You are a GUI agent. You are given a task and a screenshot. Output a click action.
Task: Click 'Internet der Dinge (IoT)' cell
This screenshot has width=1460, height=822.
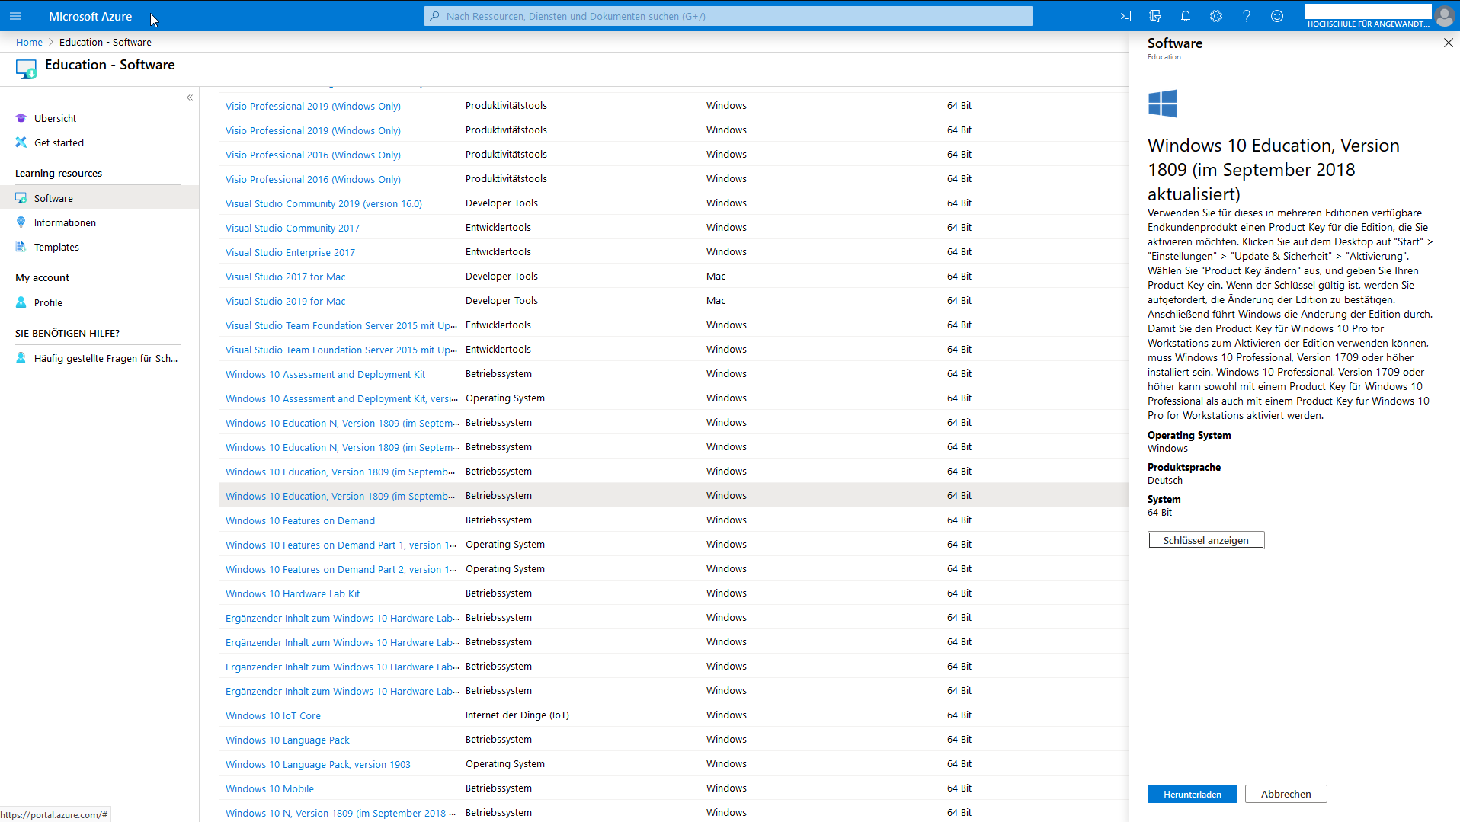click(x=517, y=715)
